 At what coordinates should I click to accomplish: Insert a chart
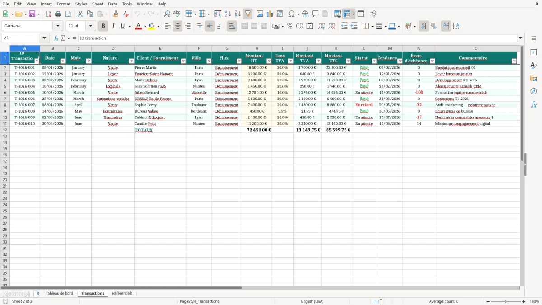pyautogui.click(x=270, y=14)
